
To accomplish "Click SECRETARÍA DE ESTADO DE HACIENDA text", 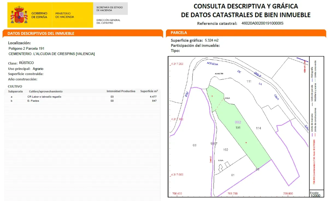I will click(x=110, y=9).
